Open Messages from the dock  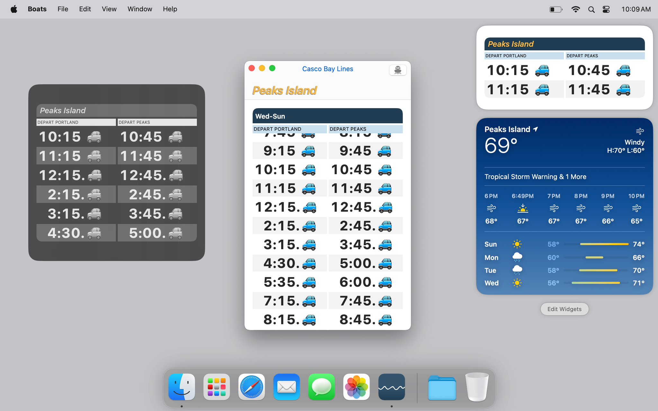point(321,387)
